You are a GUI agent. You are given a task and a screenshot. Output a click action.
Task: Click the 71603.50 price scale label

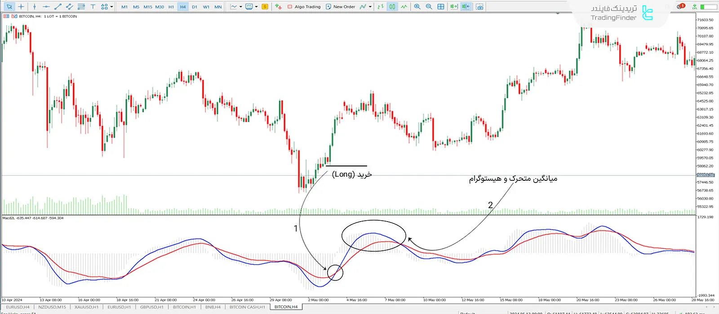click(705, 20)
